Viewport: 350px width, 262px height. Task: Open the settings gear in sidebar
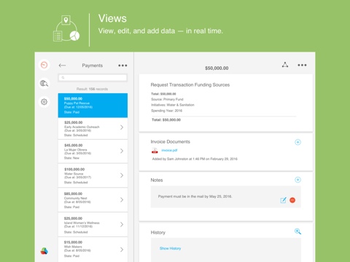44,102
